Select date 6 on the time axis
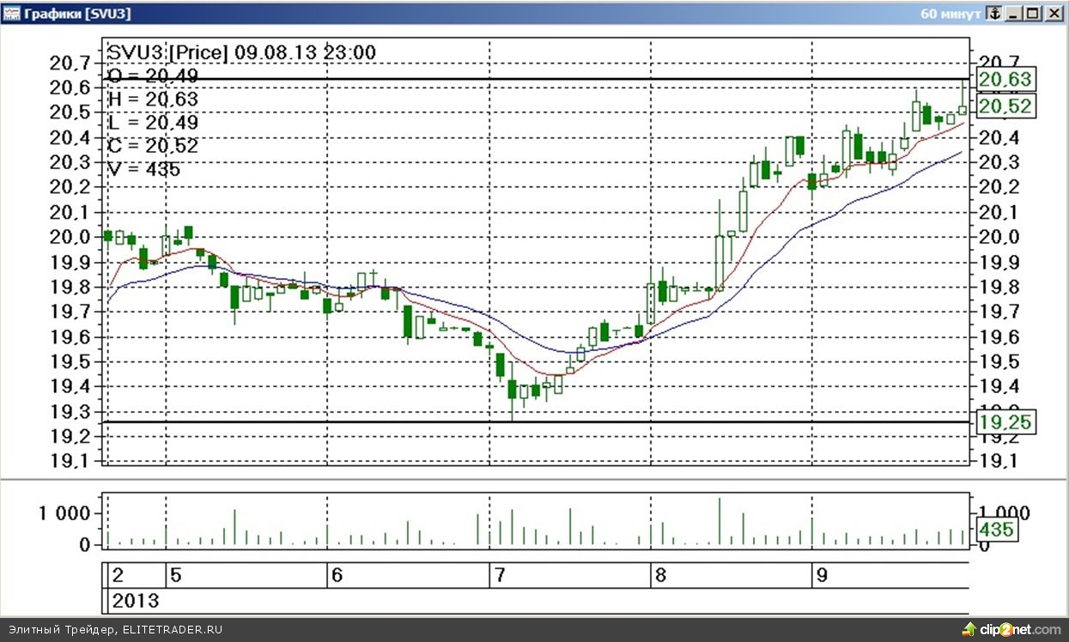 click(x=337, y=575)
